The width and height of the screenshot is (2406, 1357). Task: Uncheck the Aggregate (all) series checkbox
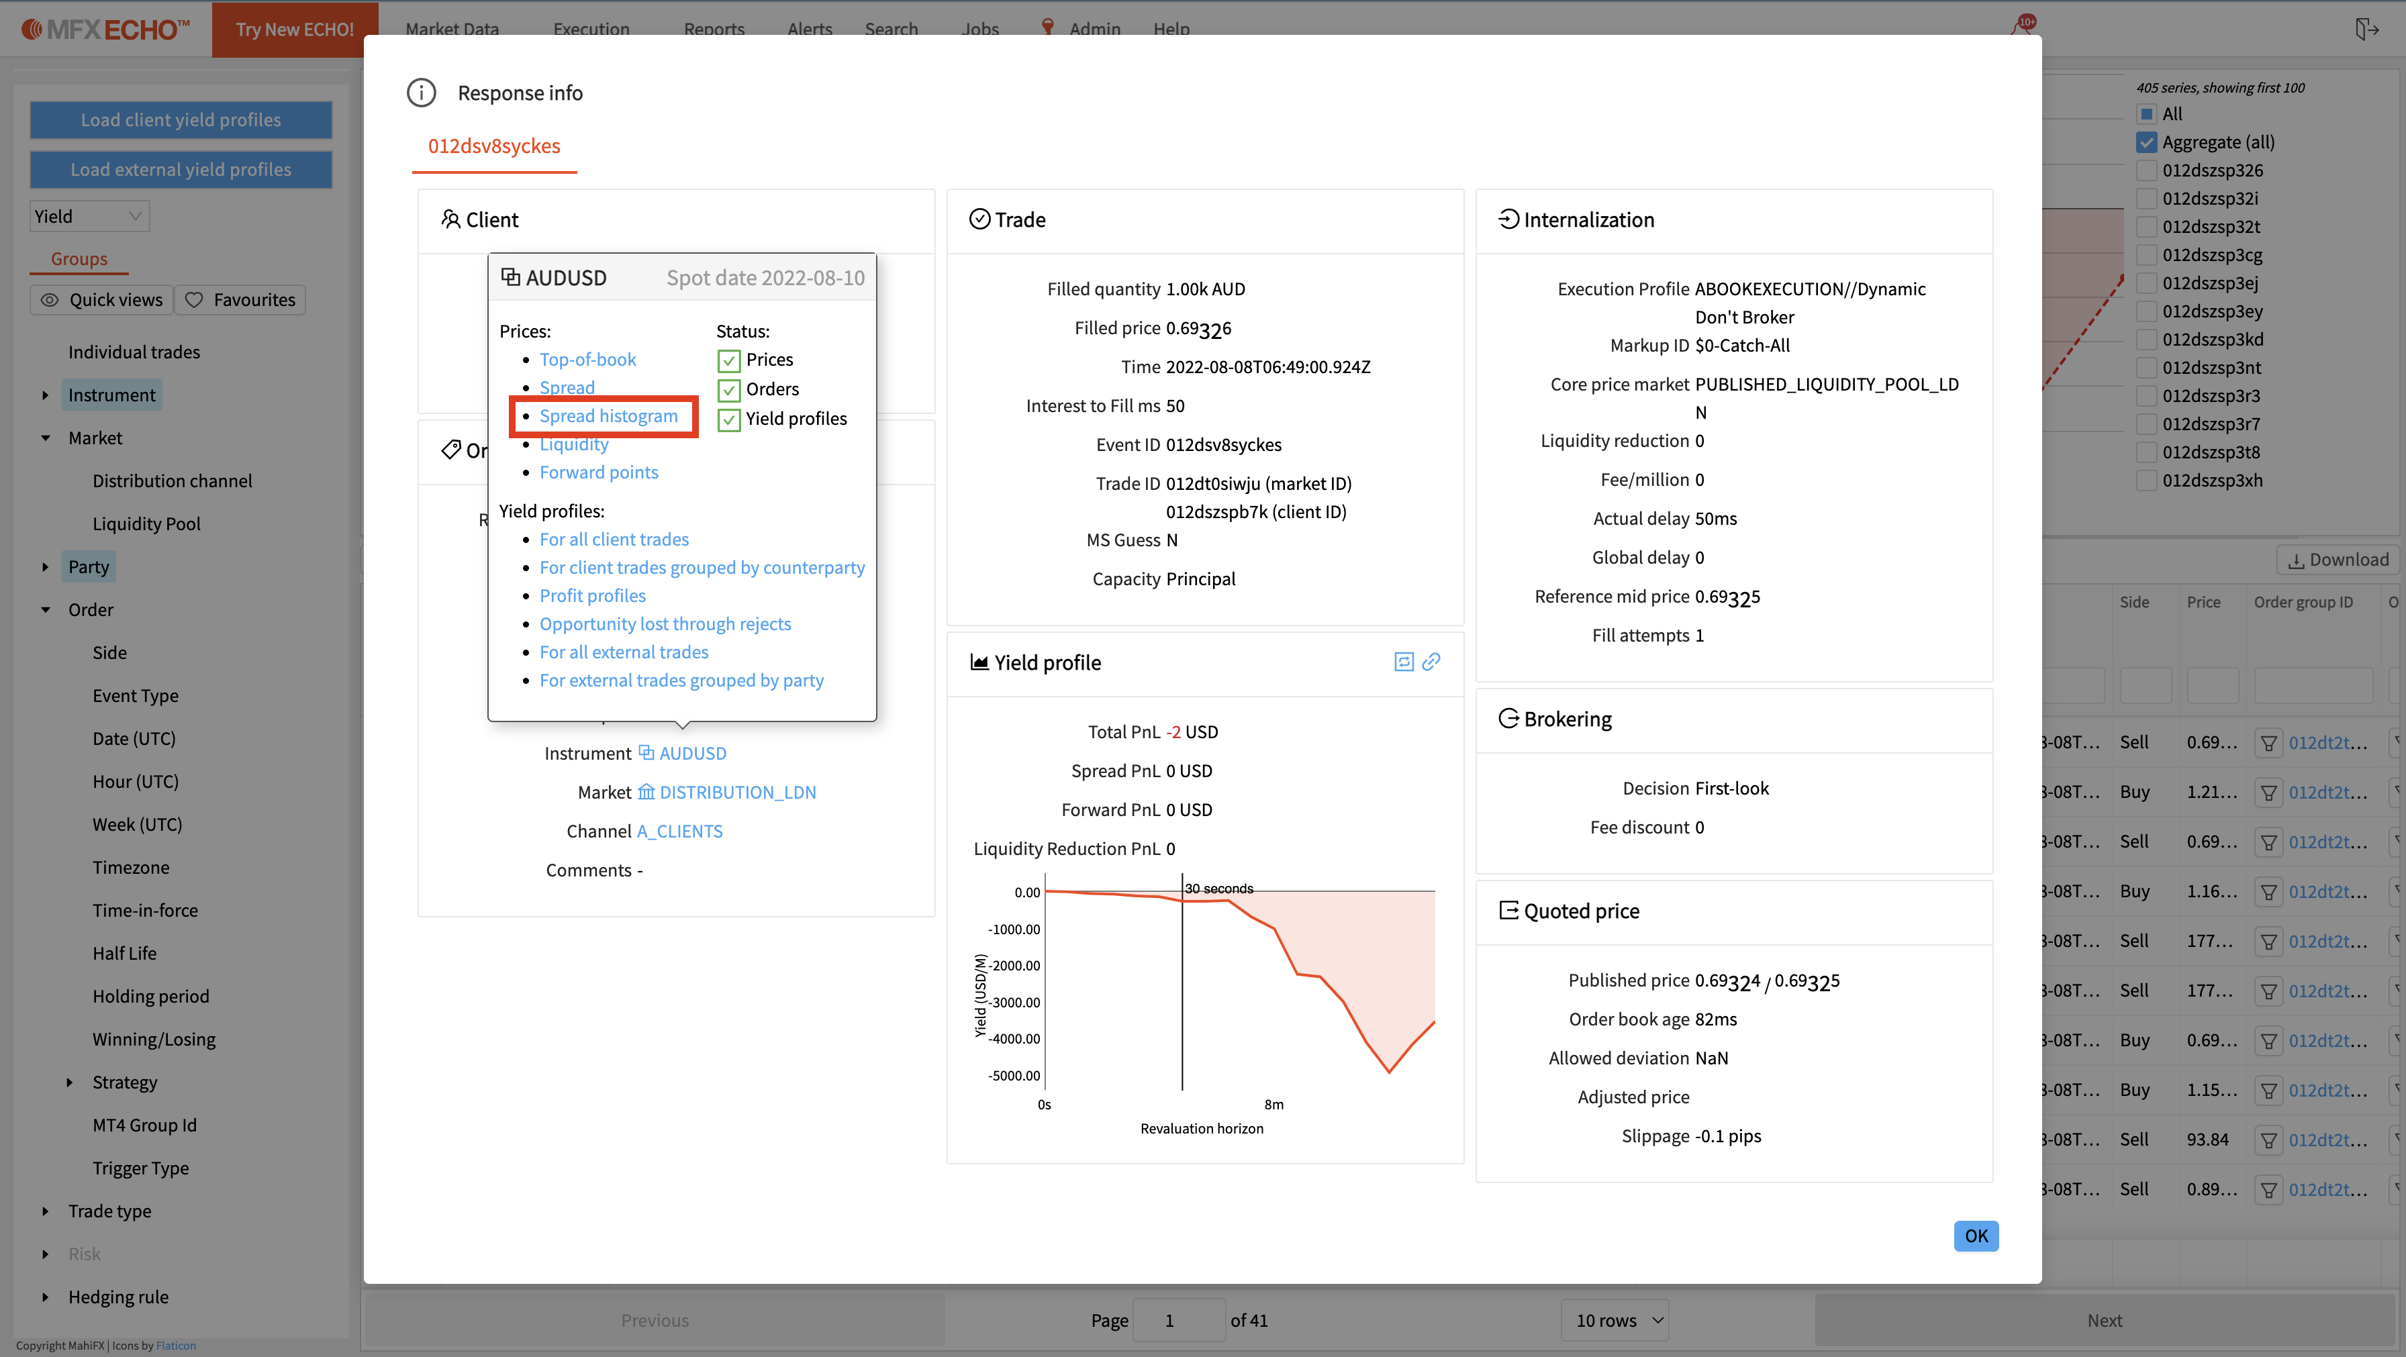(x=2146, y=142)
